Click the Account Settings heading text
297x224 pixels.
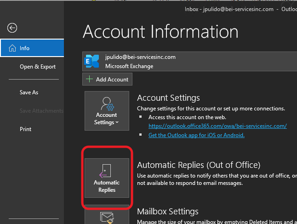click(168, 98)
